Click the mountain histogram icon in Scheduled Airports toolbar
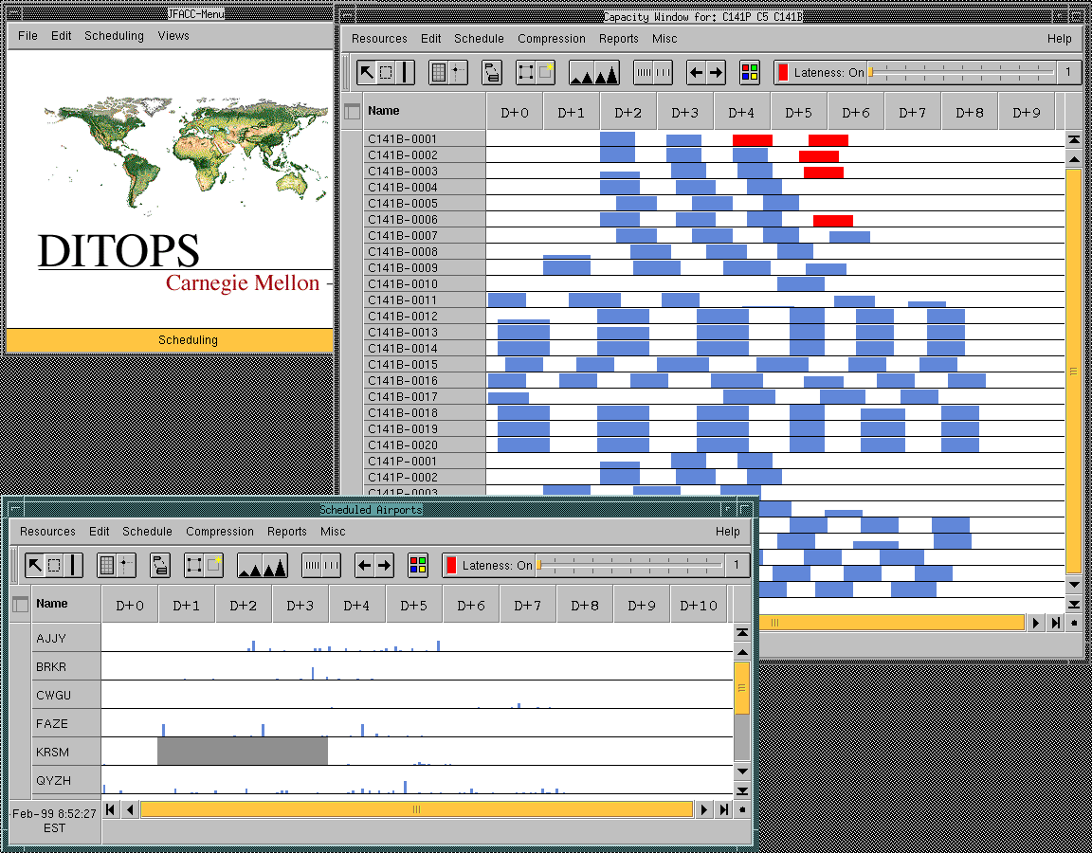 pyautogui.click(x=263, y=566)
